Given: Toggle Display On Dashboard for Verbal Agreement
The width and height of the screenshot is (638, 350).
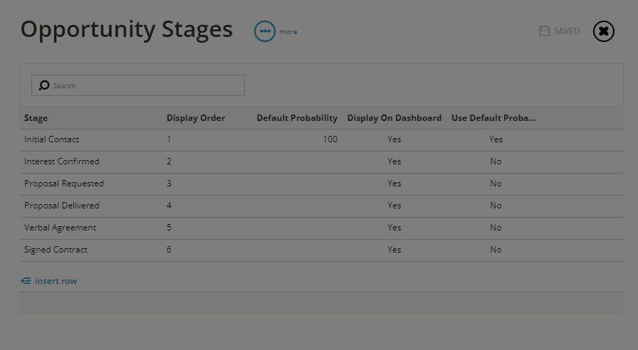Looking at the screenshot, I should click(x=394, y=228).
